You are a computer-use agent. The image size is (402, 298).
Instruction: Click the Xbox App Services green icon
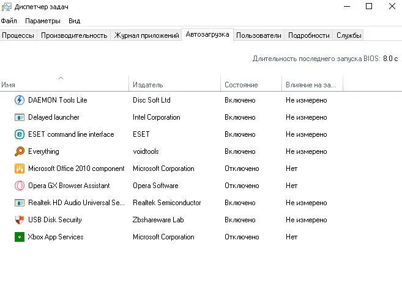pos(20,237)
